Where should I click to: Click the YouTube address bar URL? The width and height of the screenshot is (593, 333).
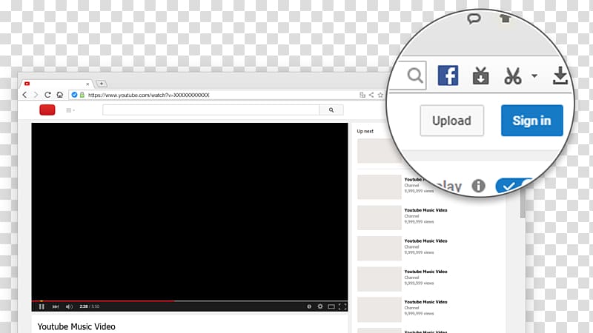click(149, 95)
